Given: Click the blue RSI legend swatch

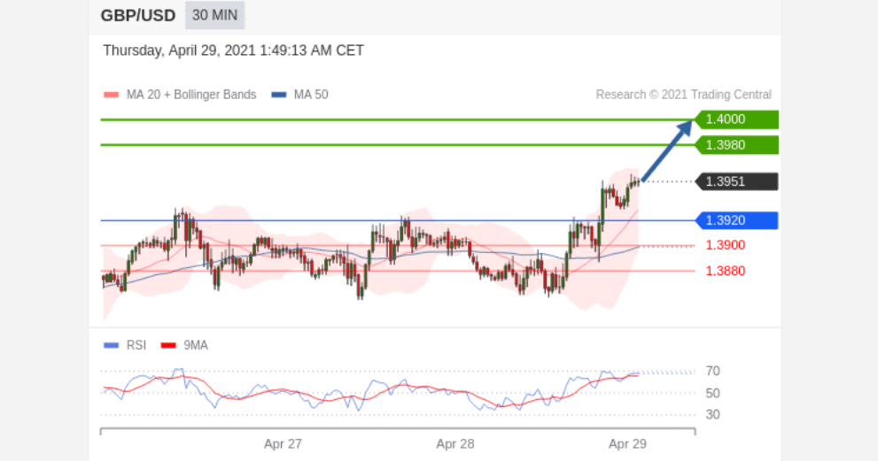Looking at the screenshot, I should click(x=111, y=346).
